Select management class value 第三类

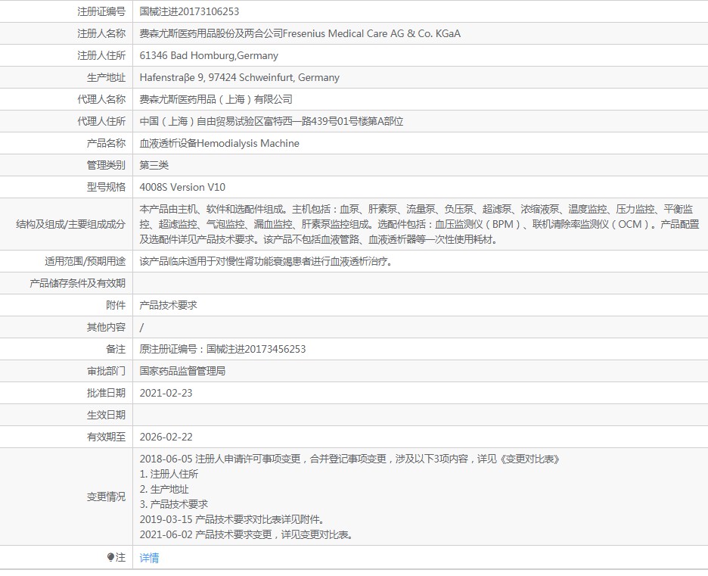tap(154, 165)
